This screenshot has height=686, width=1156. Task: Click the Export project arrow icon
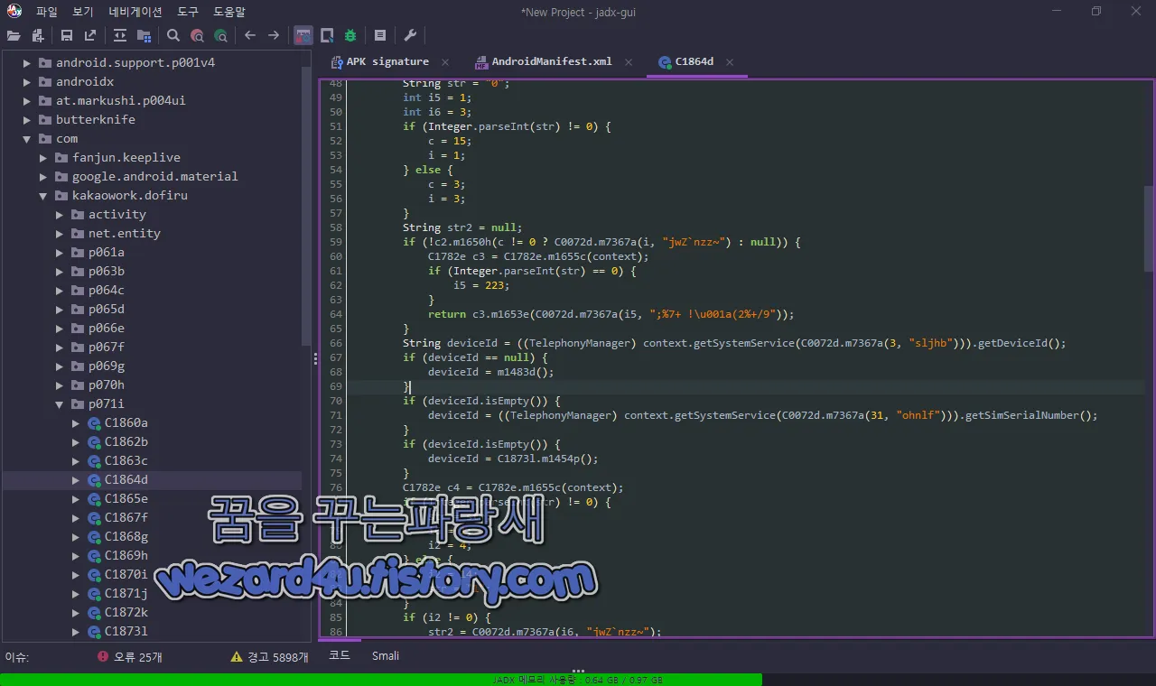coord(90,36)
